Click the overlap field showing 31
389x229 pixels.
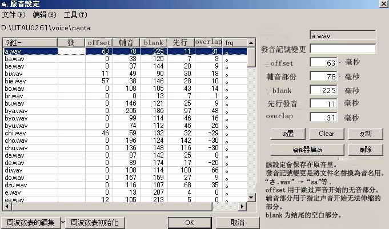point(323,117)
